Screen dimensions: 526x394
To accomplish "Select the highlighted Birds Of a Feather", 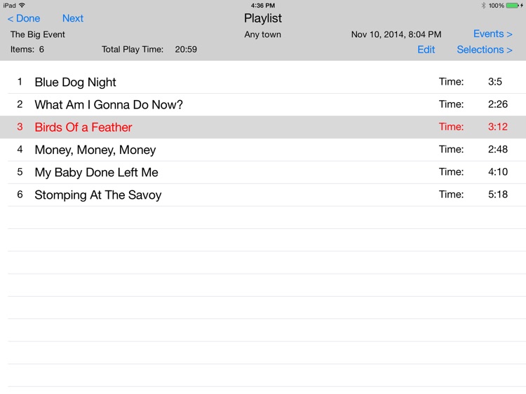I will (263, 127).
